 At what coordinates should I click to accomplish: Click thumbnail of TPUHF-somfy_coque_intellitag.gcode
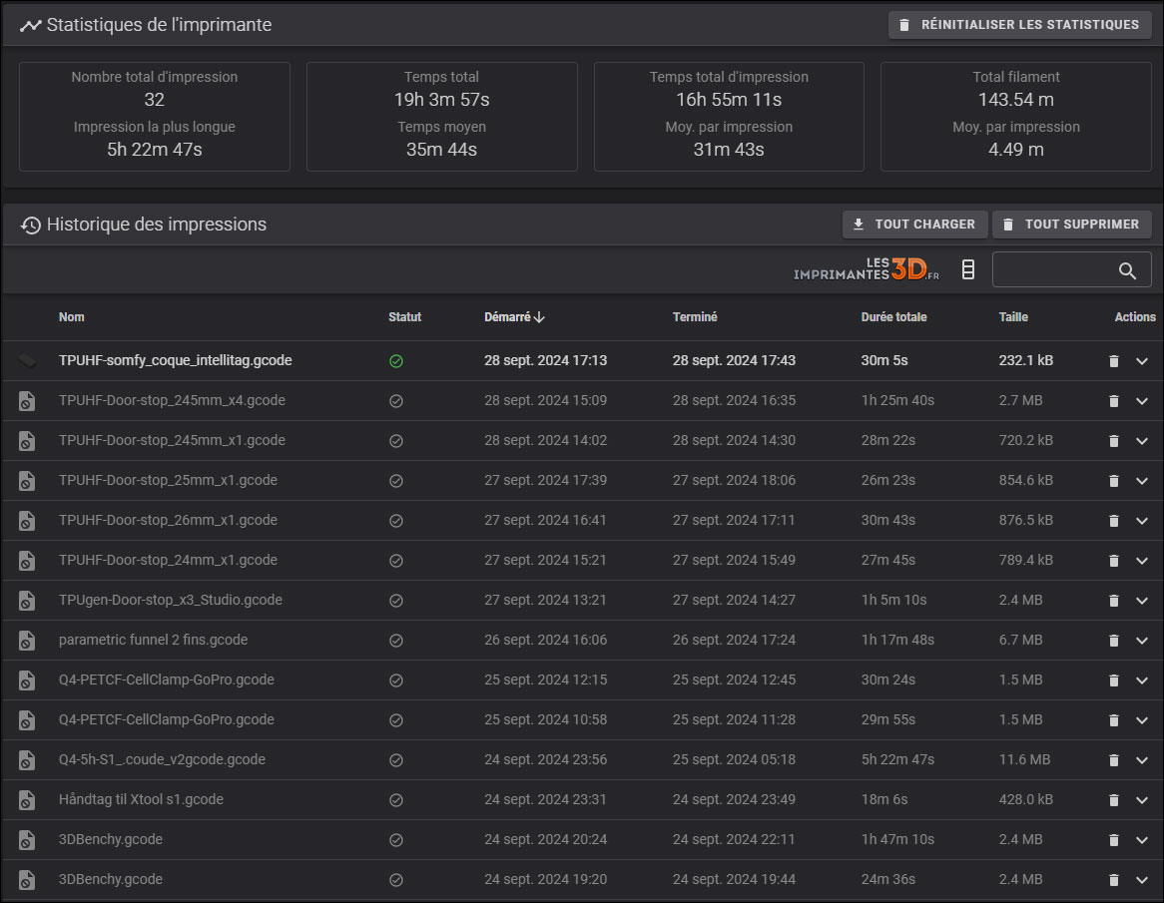[28, 360]
